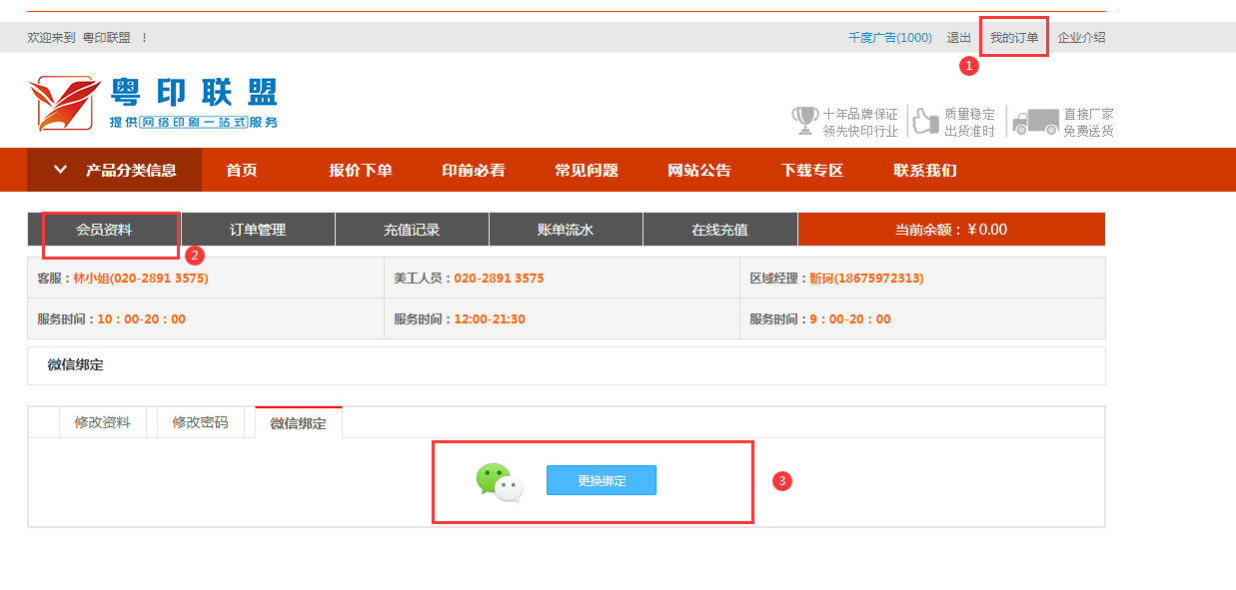Click the delivery truck icon
The height and width of the screenshot is (590, 1236).
(1035, 122)
